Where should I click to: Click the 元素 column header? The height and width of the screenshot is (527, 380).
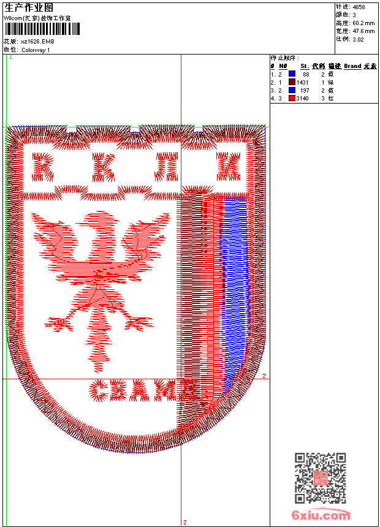[x=370, y=66]
